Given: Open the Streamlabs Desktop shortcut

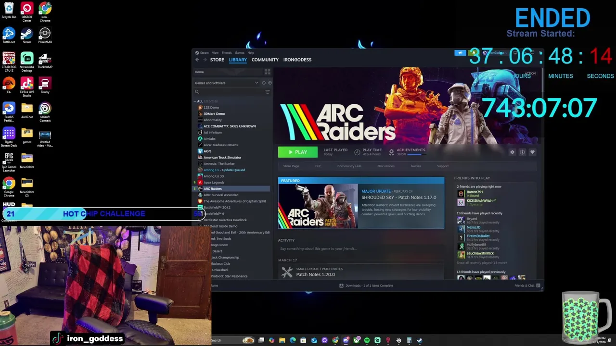Looking at the screenshot, I should click(27, 62).
